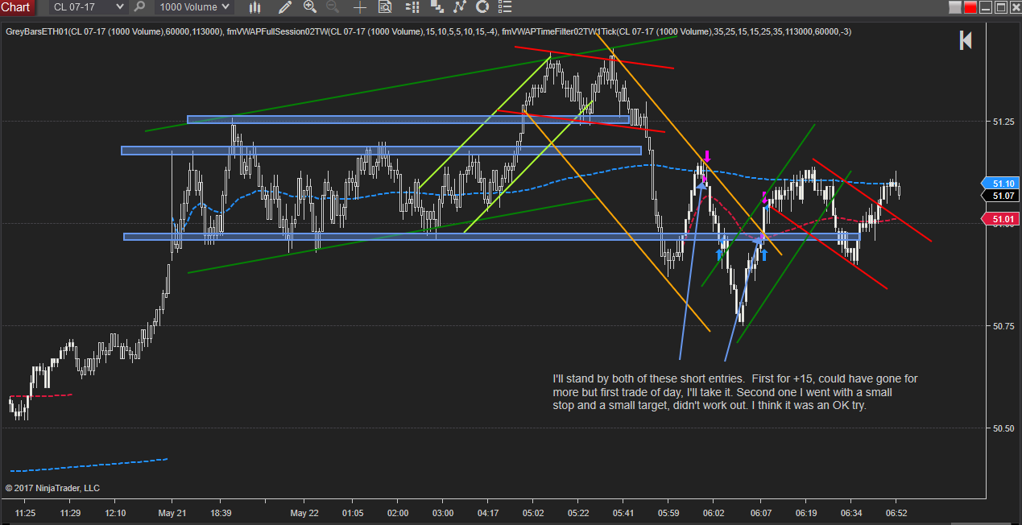Click the zoom in magnifier icon
This screenshot has height=525, width=1022.
310,7
